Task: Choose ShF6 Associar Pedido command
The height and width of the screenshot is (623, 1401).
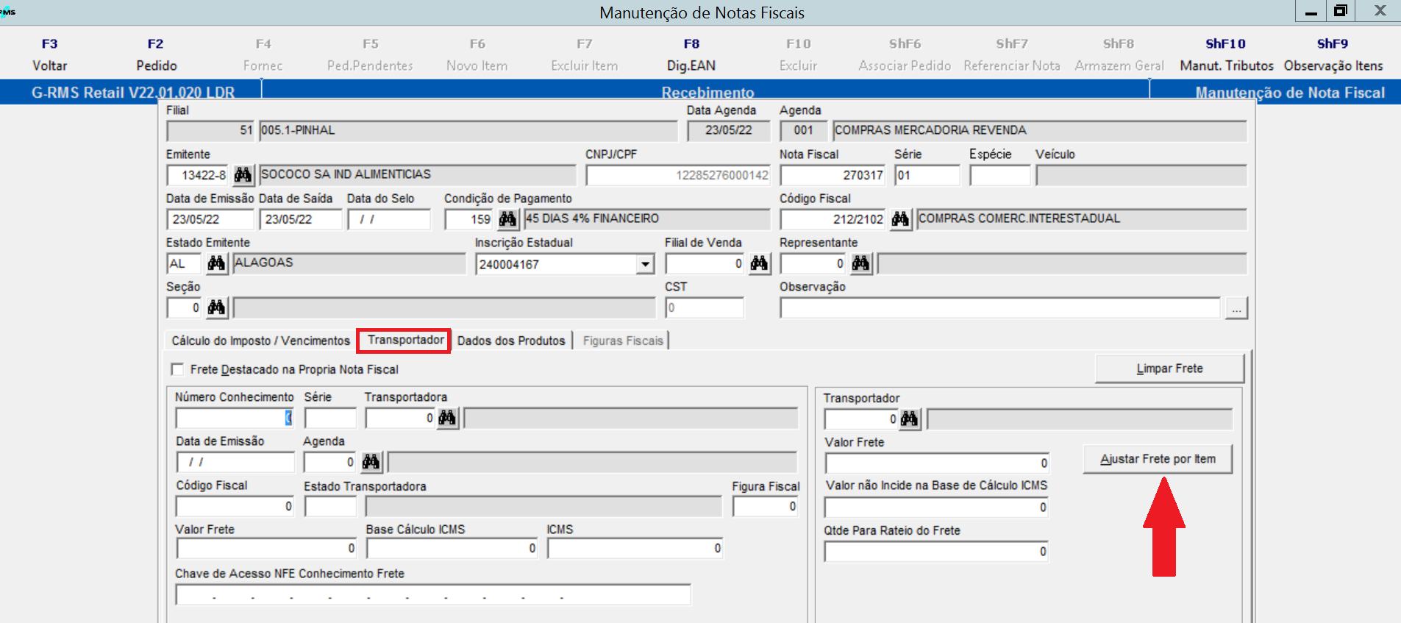Action: click(x=905, y=54)
